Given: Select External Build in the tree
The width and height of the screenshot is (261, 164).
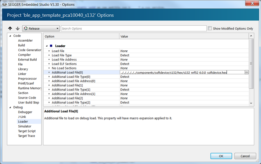Looking at the screenshot, I should point(27,59).
